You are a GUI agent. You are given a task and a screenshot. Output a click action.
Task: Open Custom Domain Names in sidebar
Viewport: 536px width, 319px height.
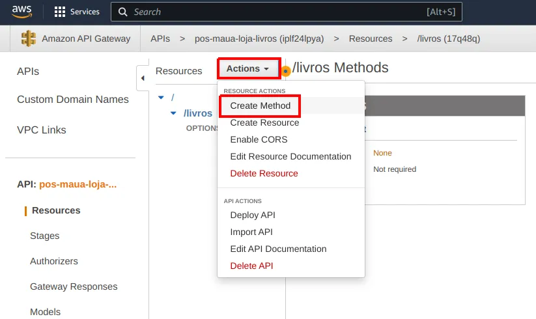point(73,100)
